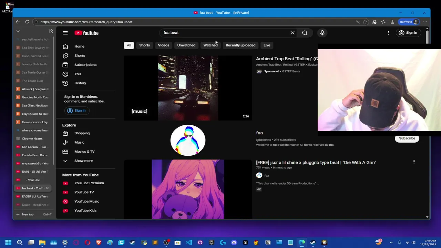Open Movies & TV under Explore

click(x=85, y=152)
